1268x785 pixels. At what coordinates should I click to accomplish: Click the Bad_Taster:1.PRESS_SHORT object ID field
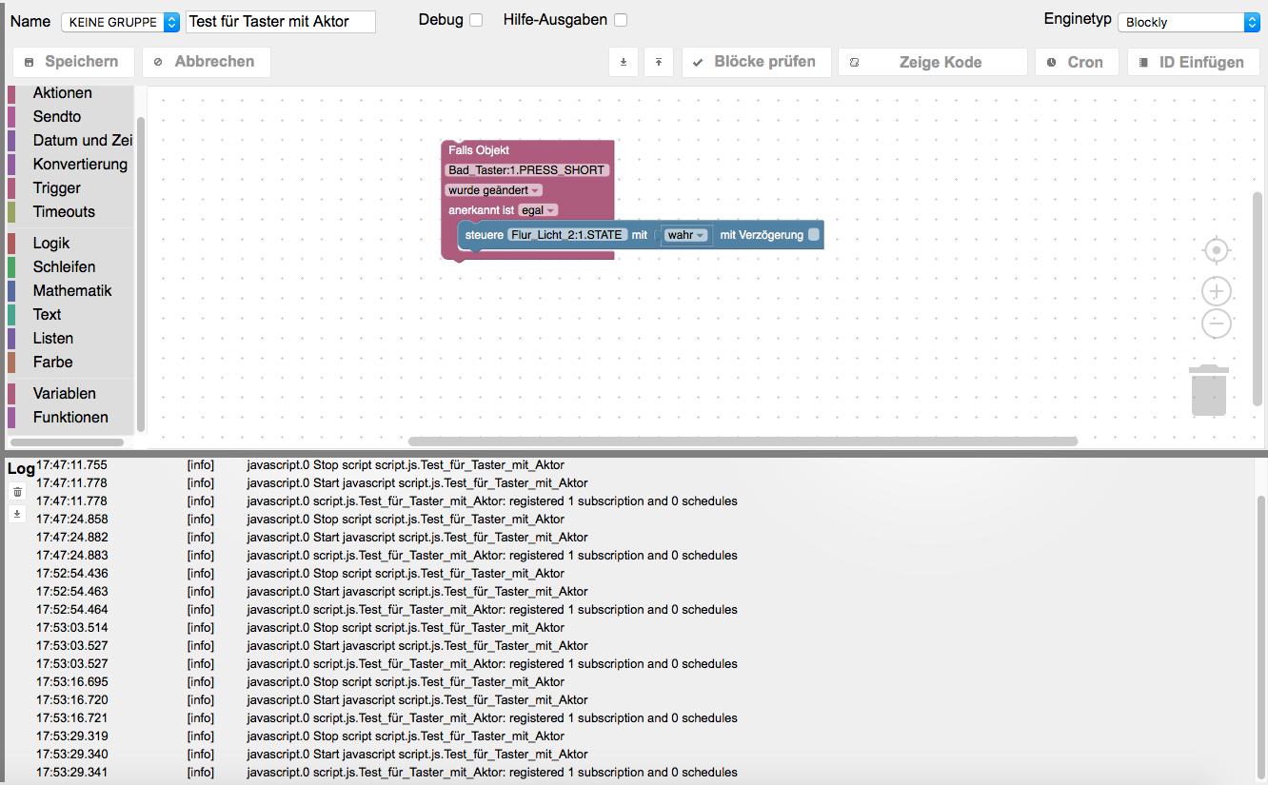pyautogui.click(x=527, y=170)
